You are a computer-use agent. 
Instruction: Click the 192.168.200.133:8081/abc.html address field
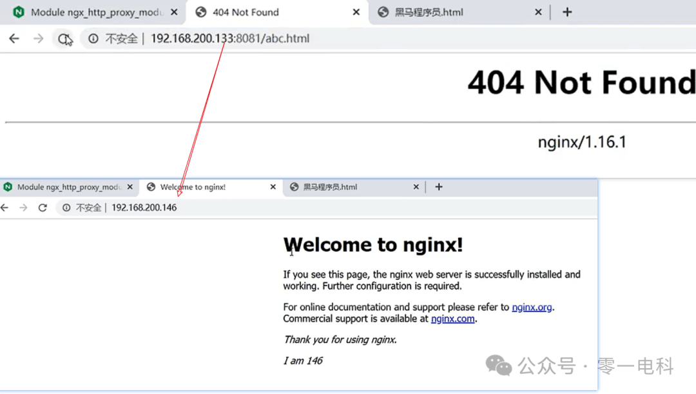pyautogui.click(x=230, y=39)
